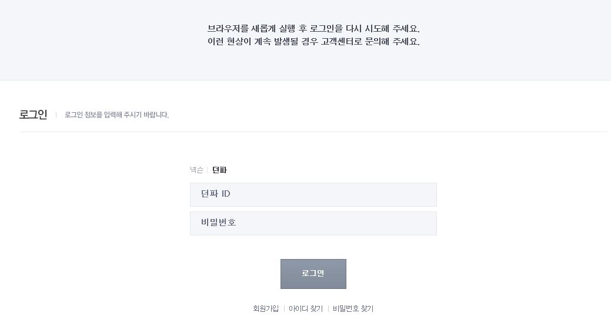Submit with the gray 로그인 button

[x=313, y=274]
